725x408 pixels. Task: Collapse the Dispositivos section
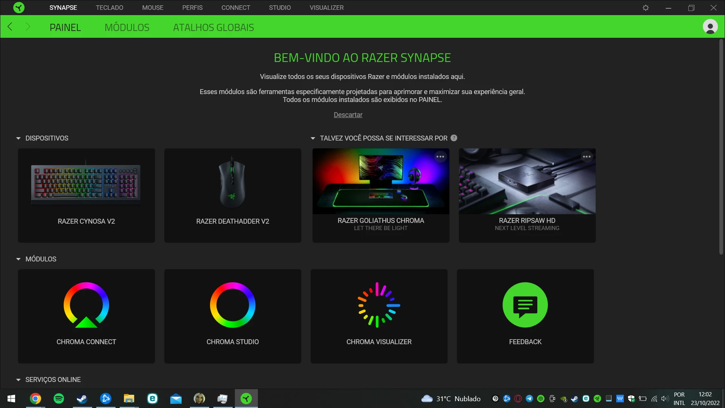[x=18, y=138]
